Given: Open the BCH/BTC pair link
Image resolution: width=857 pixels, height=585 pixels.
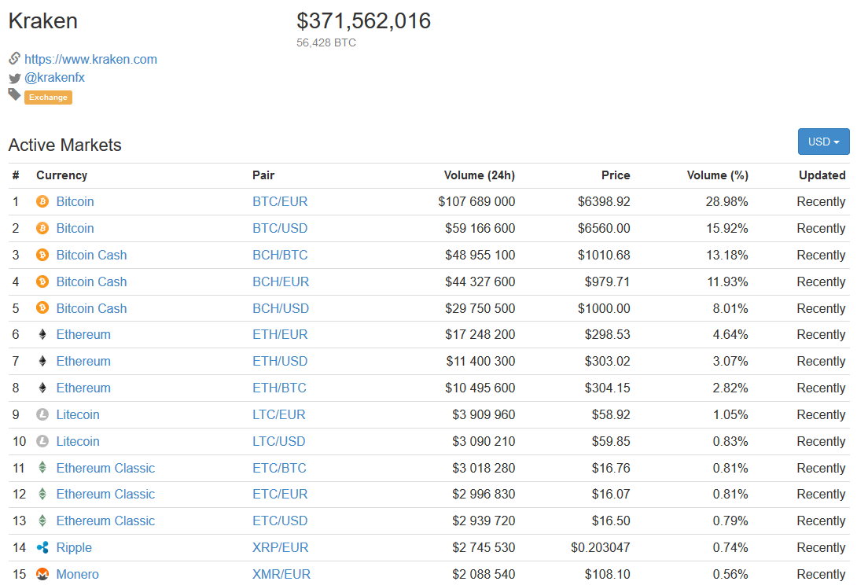Looking at the screenshot, I should tap(280, 255).
